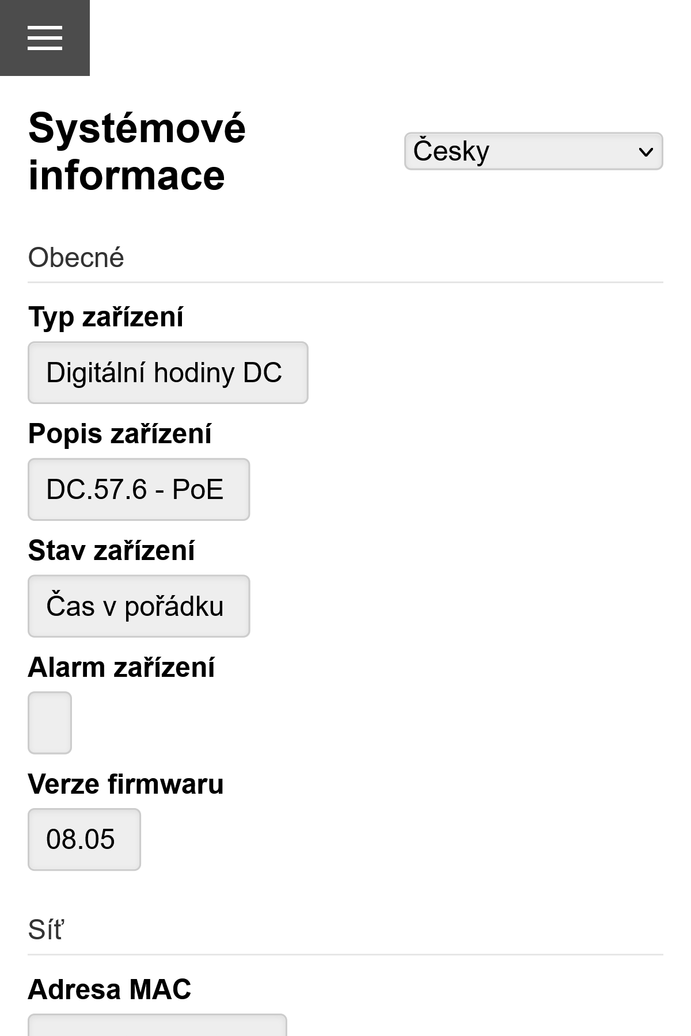Click the Stav zařízení label
This screenshot has height=1036, width=691.
111,551
